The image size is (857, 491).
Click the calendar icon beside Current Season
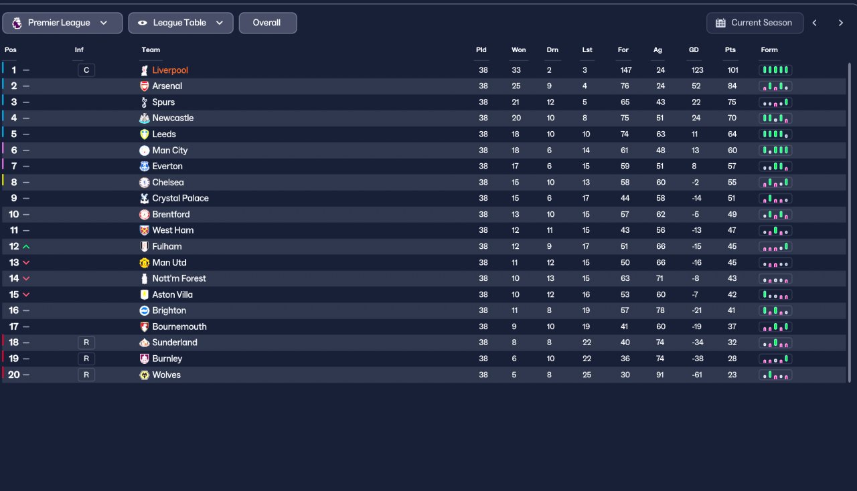tap(720, 23)
